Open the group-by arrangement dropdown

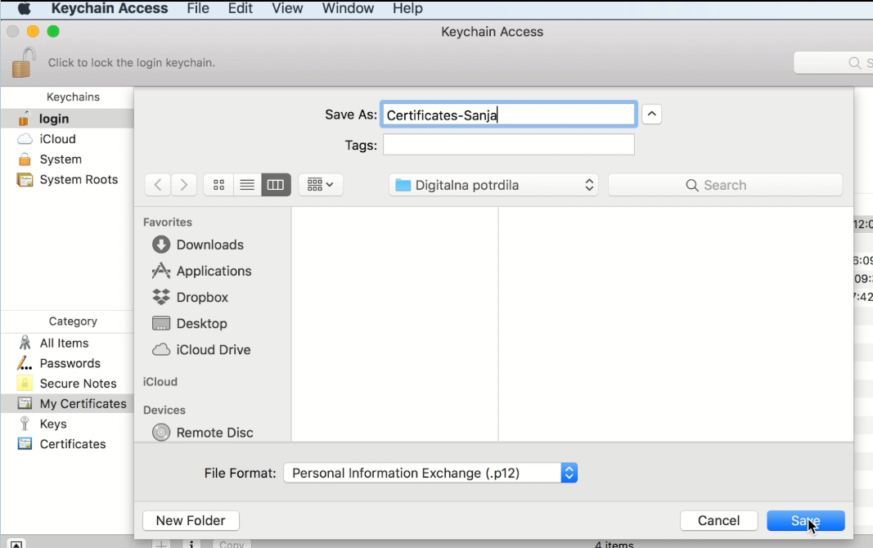321,185
